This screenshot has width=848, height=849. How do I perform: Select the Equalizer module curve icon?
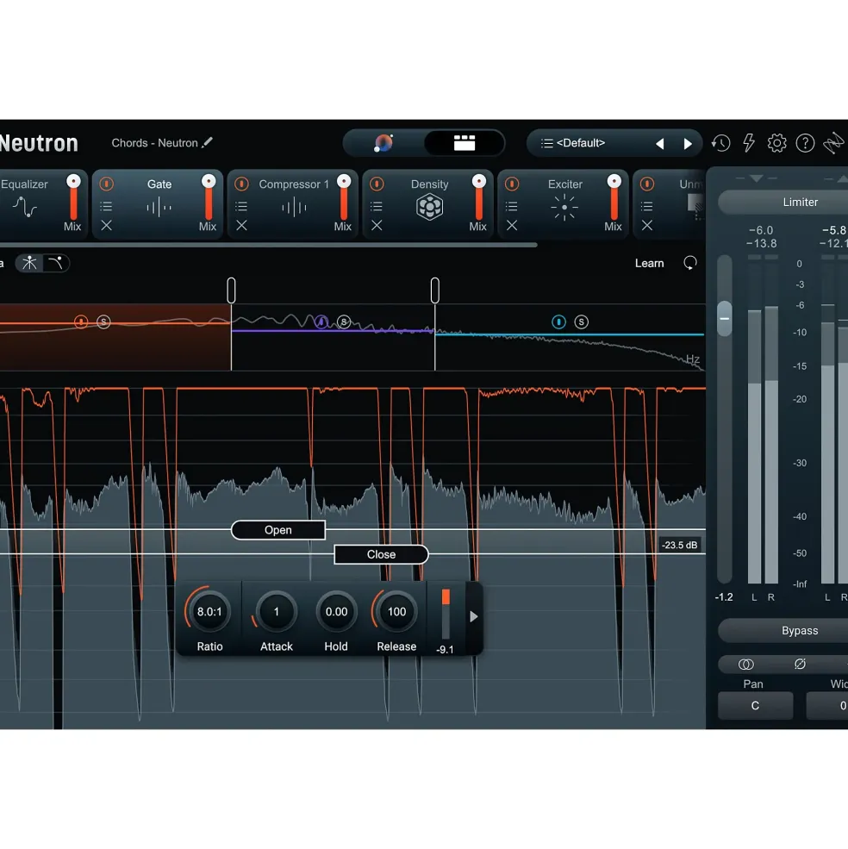25,207
